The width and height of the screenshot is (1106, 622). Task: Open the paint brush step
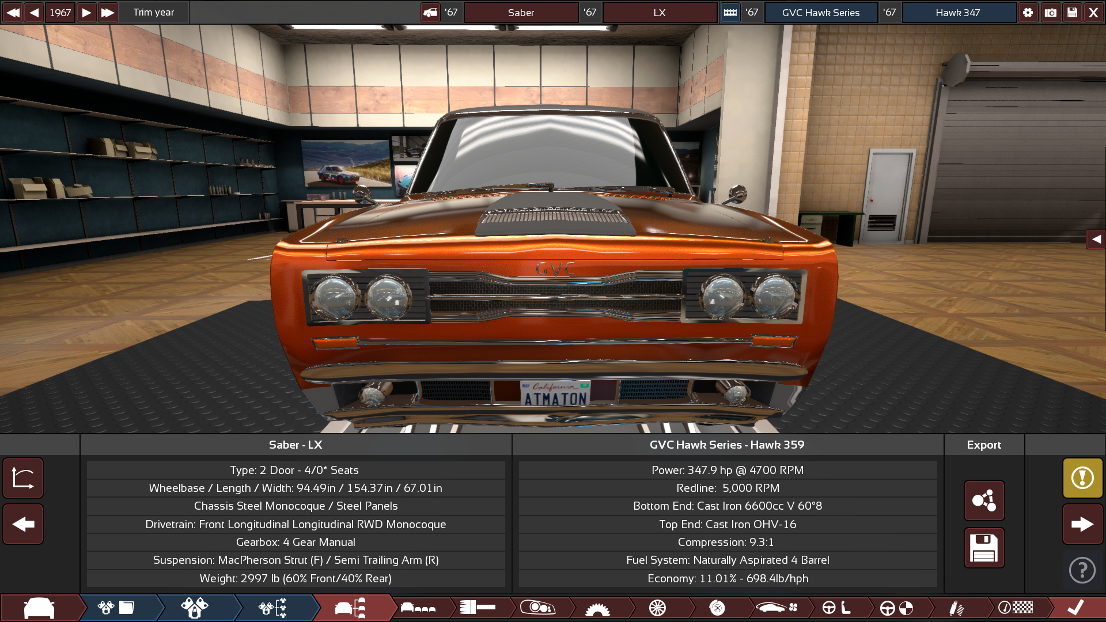pyautogui.click(x=478, y=608)
